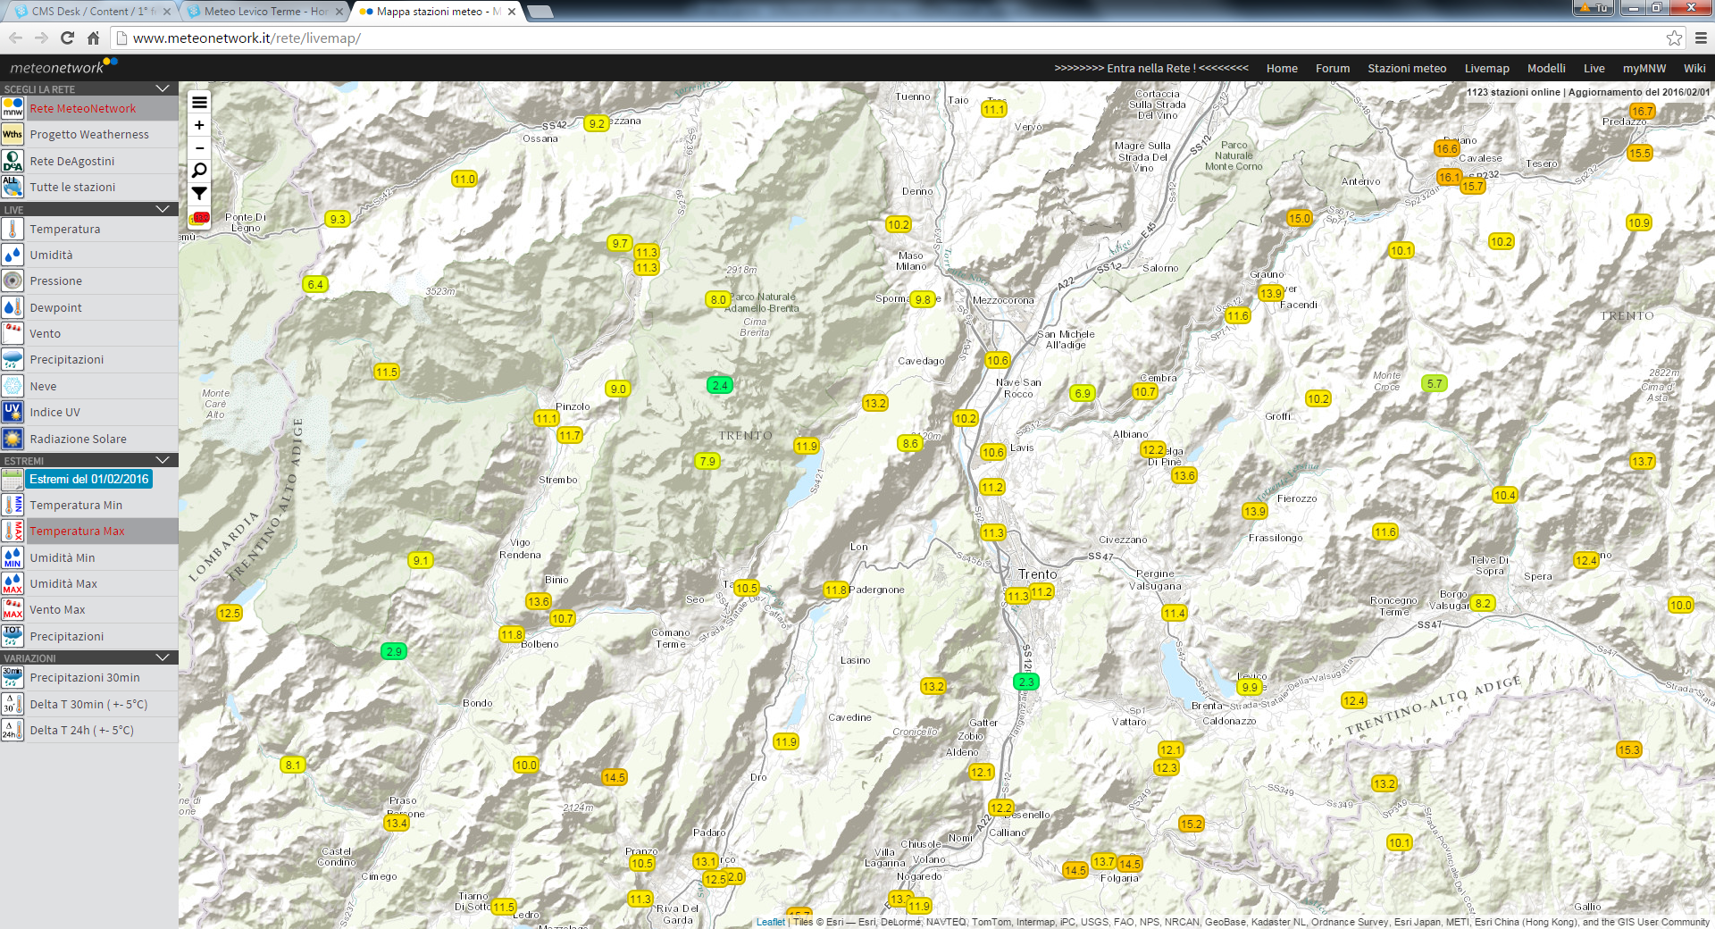Image resolution: width=1715 pixels, height=929 pixels.
Task: Click the Leaflet attribution link
Action: pyautogui.click(x=770, y=922)
